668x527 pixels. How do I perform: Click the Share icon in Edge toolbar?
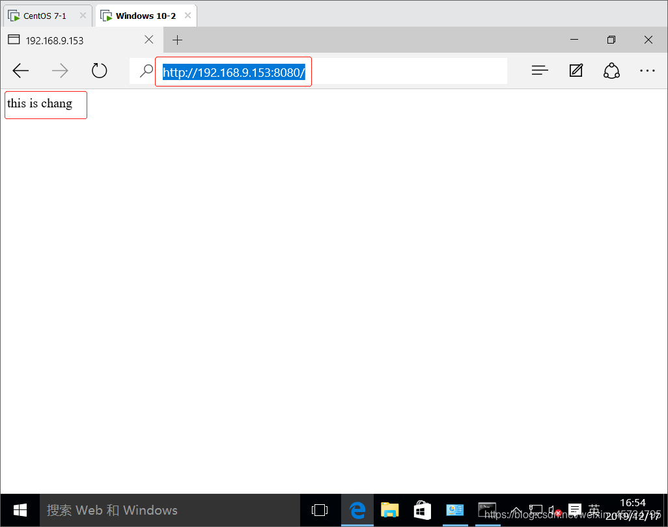611,71
